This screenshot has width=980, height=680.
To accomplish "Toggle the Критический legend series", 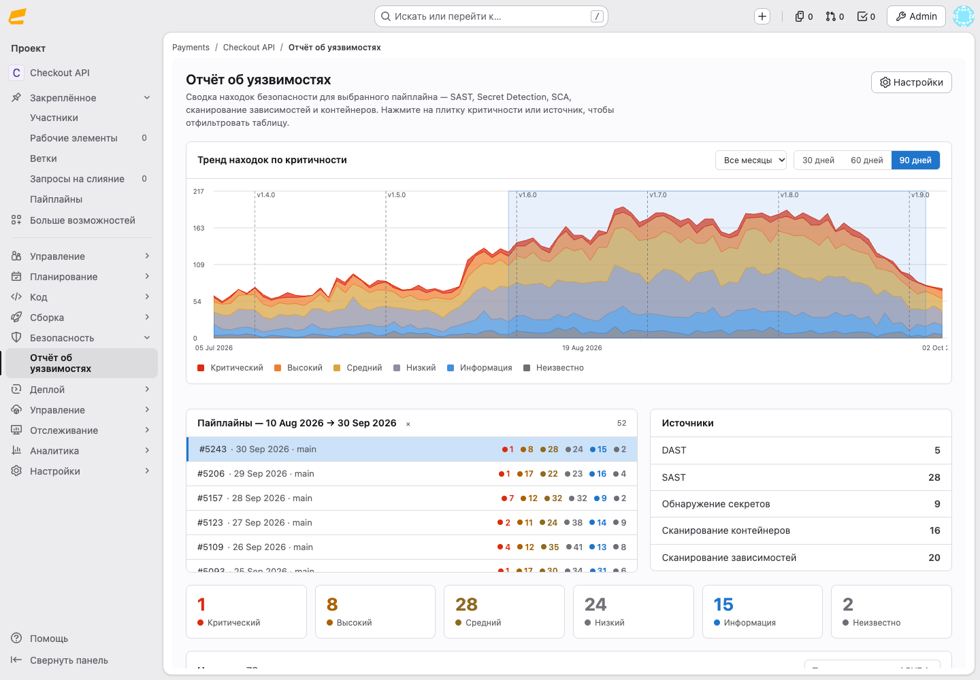I will pyautogui.click(x=230, y=368).
